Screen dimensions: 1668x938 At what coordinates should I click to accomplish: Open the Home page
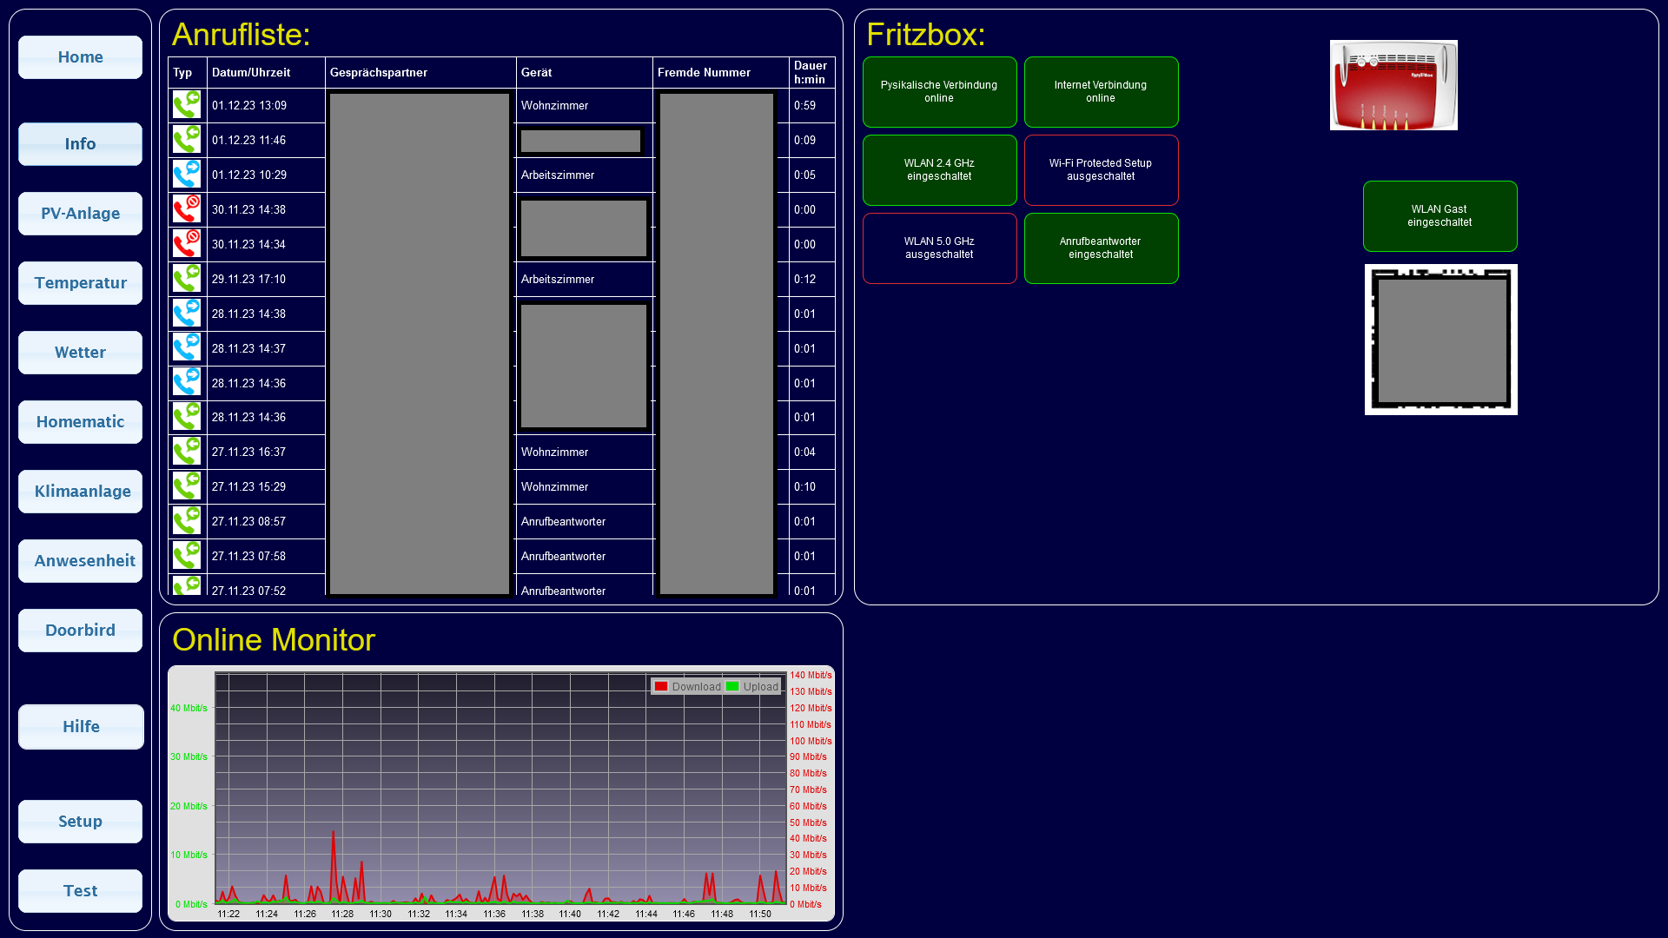click(81, 57)
